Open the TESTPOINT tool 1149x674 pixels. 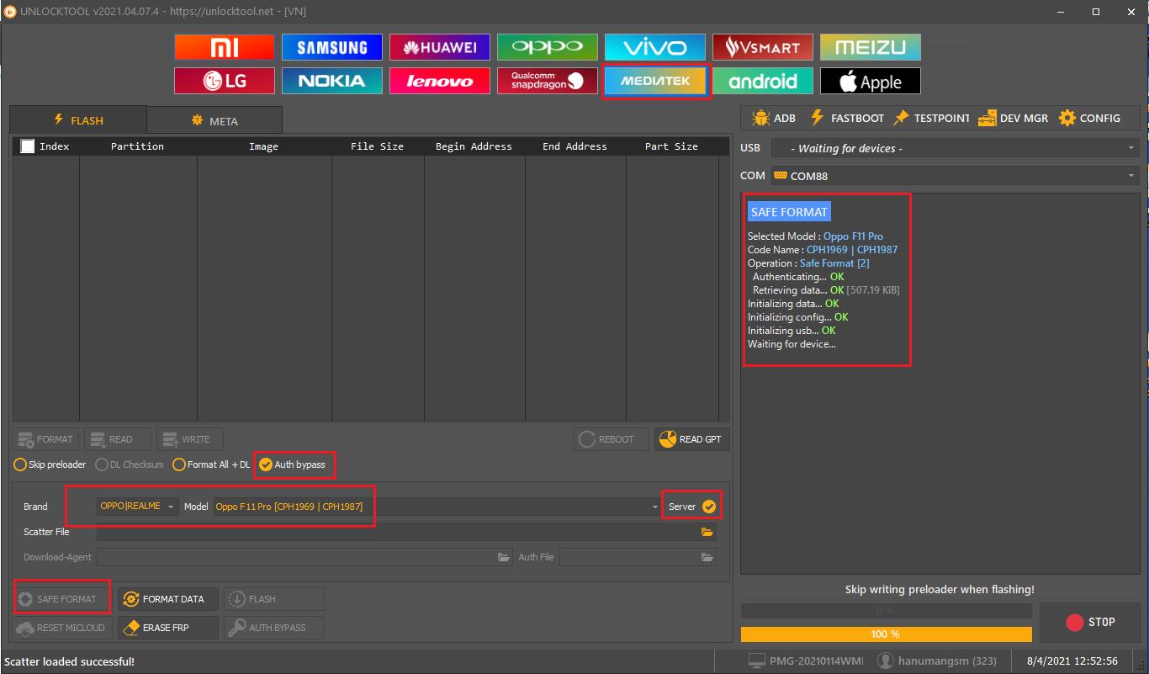point(931,118)
